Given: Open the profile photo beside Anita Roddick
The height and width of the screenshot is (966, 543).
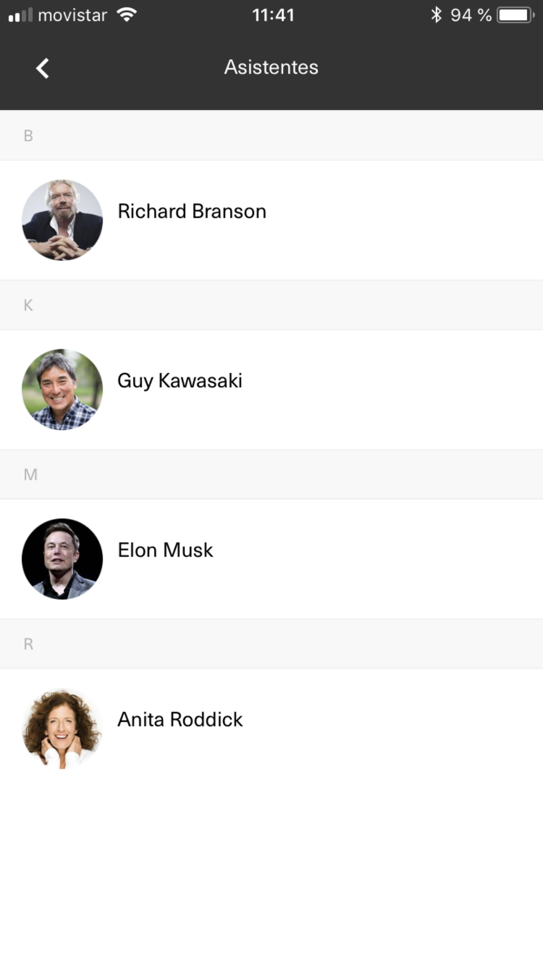Looking at the screenshot, I should coord(62,729).
